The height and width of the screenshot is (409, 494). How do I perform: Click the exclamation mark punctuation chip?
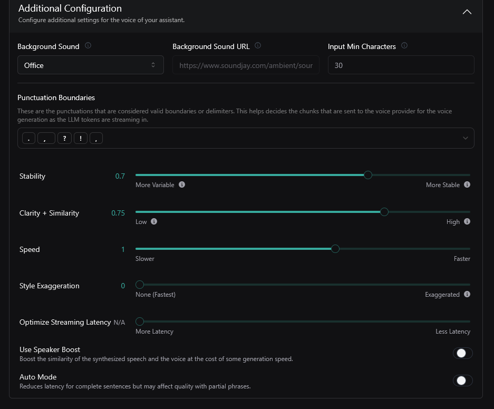coord(81,138)
